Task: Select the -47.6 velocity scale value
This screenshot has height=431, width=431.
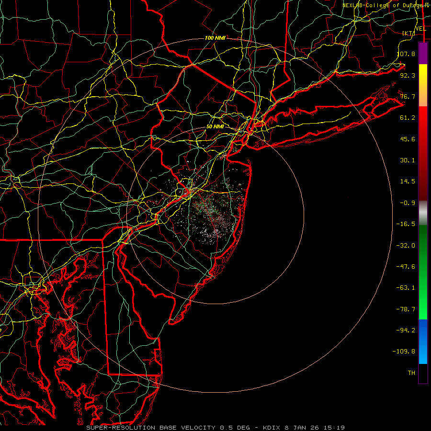Action: (x=406, y=267)
